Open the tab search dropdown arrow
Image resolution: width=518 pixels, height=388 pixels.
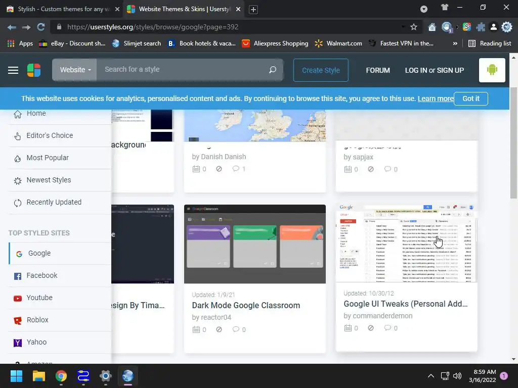424,9
